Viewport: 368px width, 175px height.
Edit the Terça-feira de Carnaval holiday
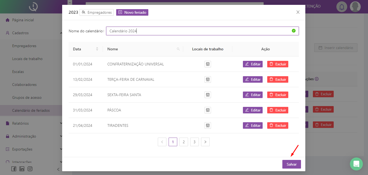(253, 79)
